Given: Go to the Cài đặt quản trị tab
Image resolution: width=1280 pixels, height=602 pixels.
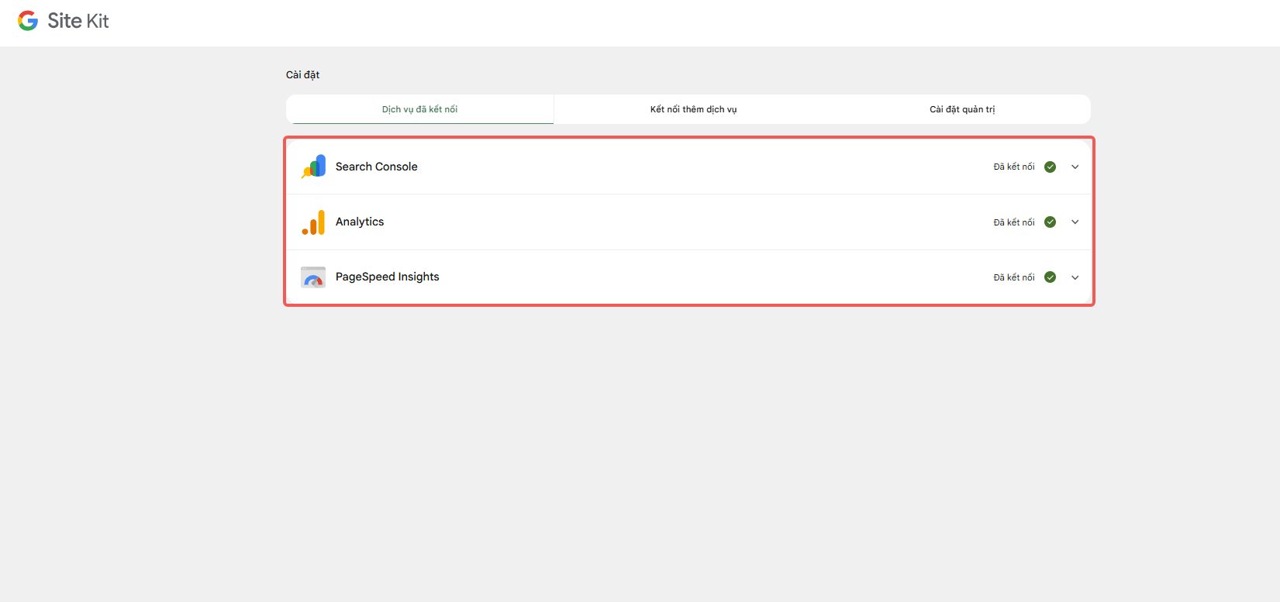Looking at the screenshot, I should pyautogui.click(x=961, y=109).
